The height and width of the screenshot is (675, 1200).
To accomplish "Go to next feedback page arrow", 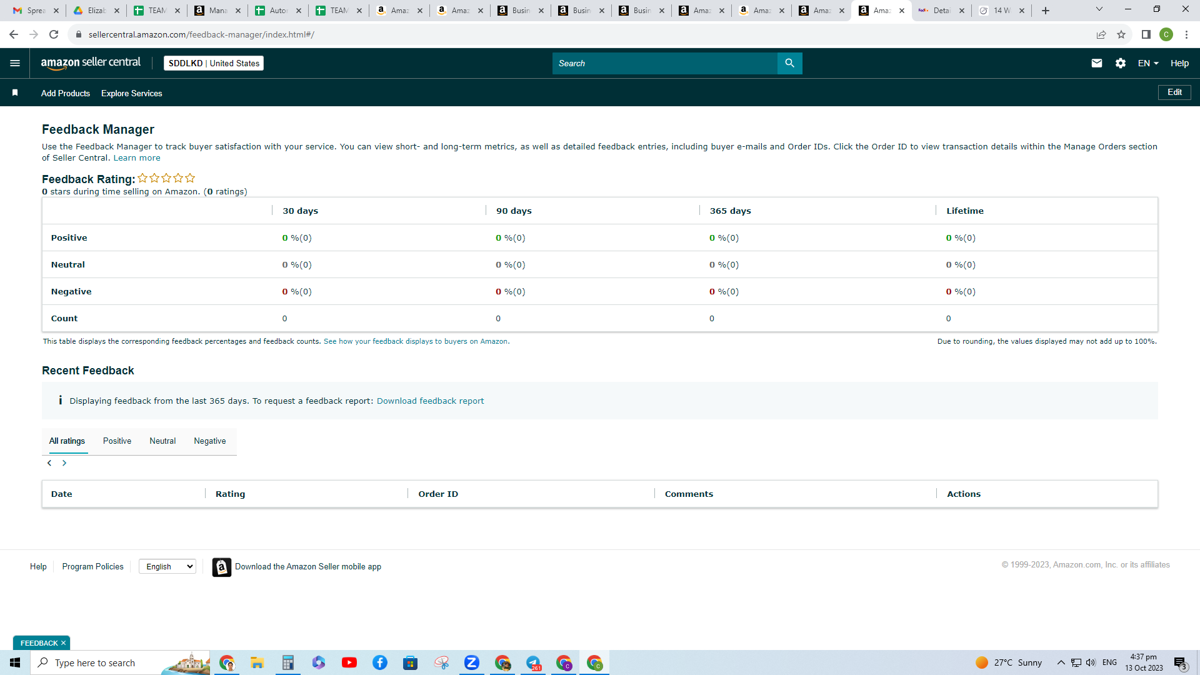I will [x=64, y=463].
